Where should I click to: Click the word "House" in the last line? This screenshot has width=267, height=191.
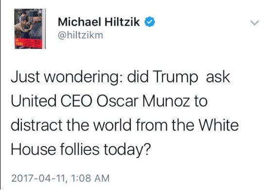coord(34,149)
